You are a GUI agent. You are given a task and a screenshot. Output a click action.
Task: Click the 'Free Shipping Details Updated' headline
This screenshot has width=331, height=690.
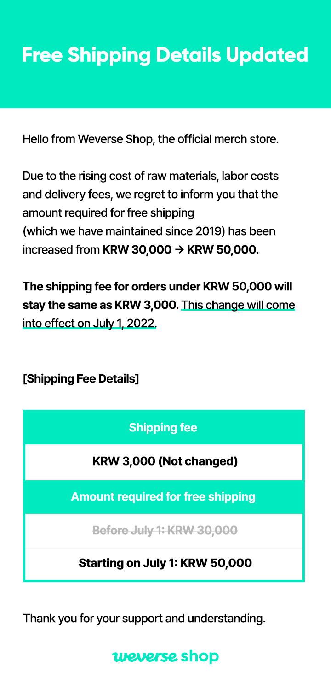click(x=165, y=54)
